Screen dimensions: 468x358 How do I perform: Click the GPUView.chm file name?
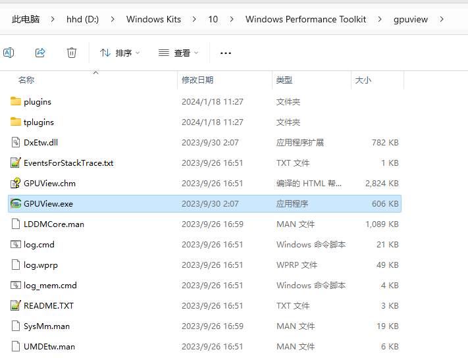point(49,183)
